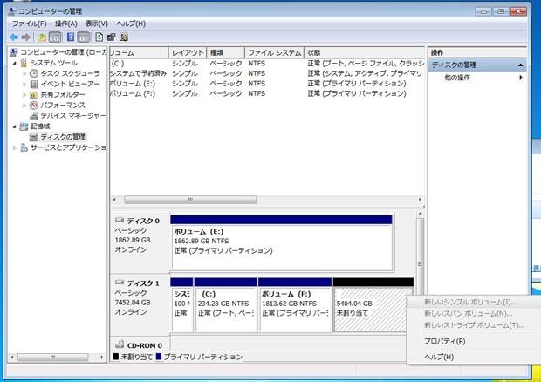The height and width of the screenshot is (382, 541).
Task: Click the Disk 0 drive icon
Action: 120,220
